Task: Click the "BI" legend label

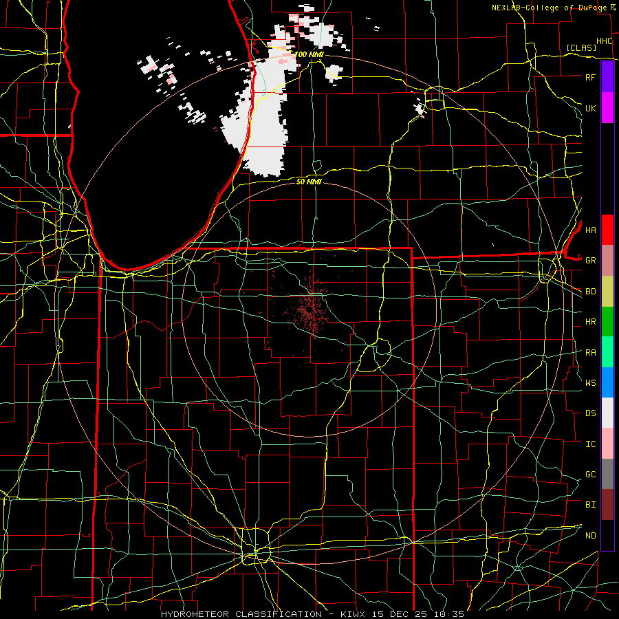Action: pos(590,505)
